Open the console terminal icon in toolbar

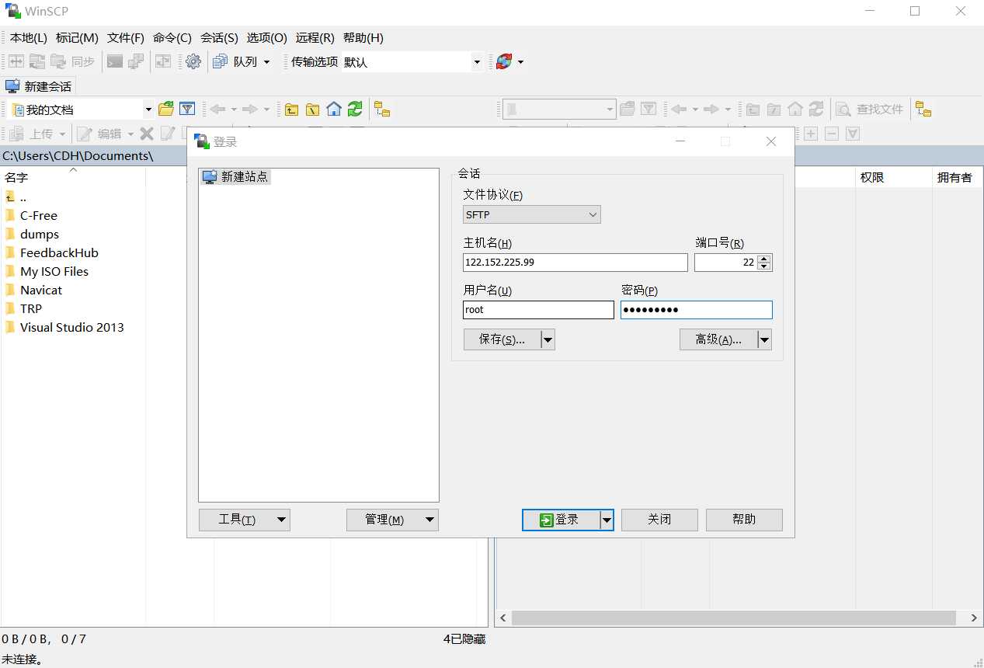tap(115, 61)
